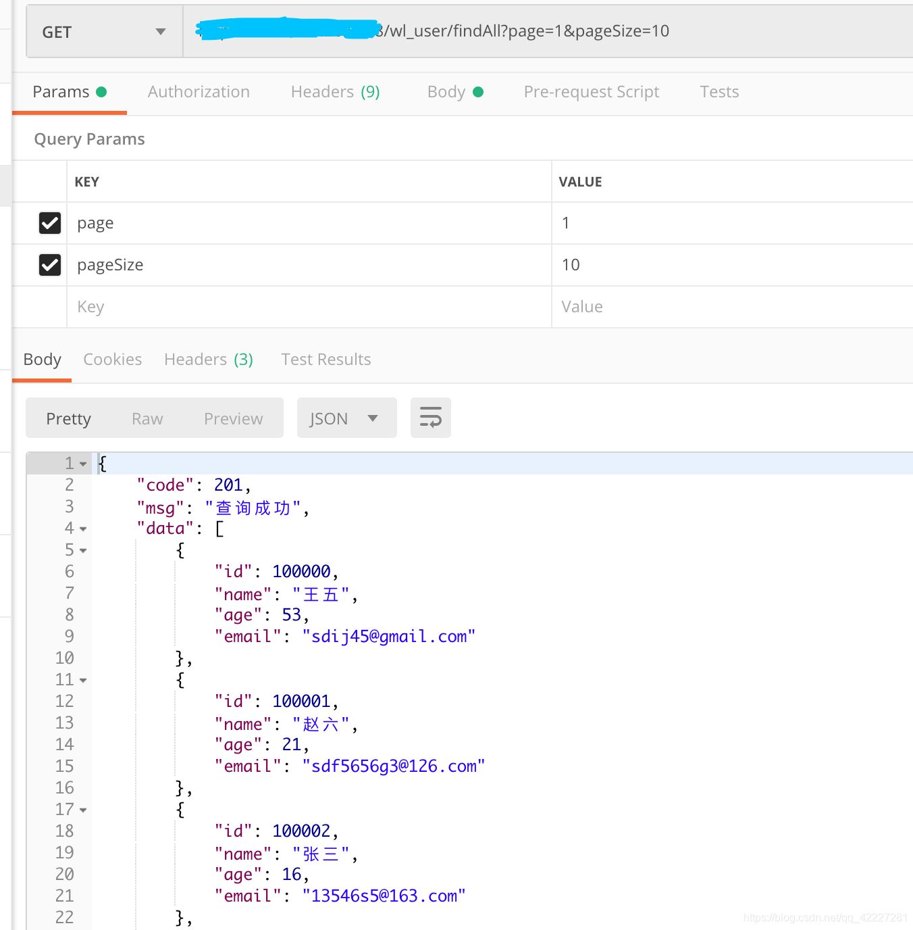This screenshot has width=913, height=930.
Task: Click the wrap lines icon button
Action: 430,418
